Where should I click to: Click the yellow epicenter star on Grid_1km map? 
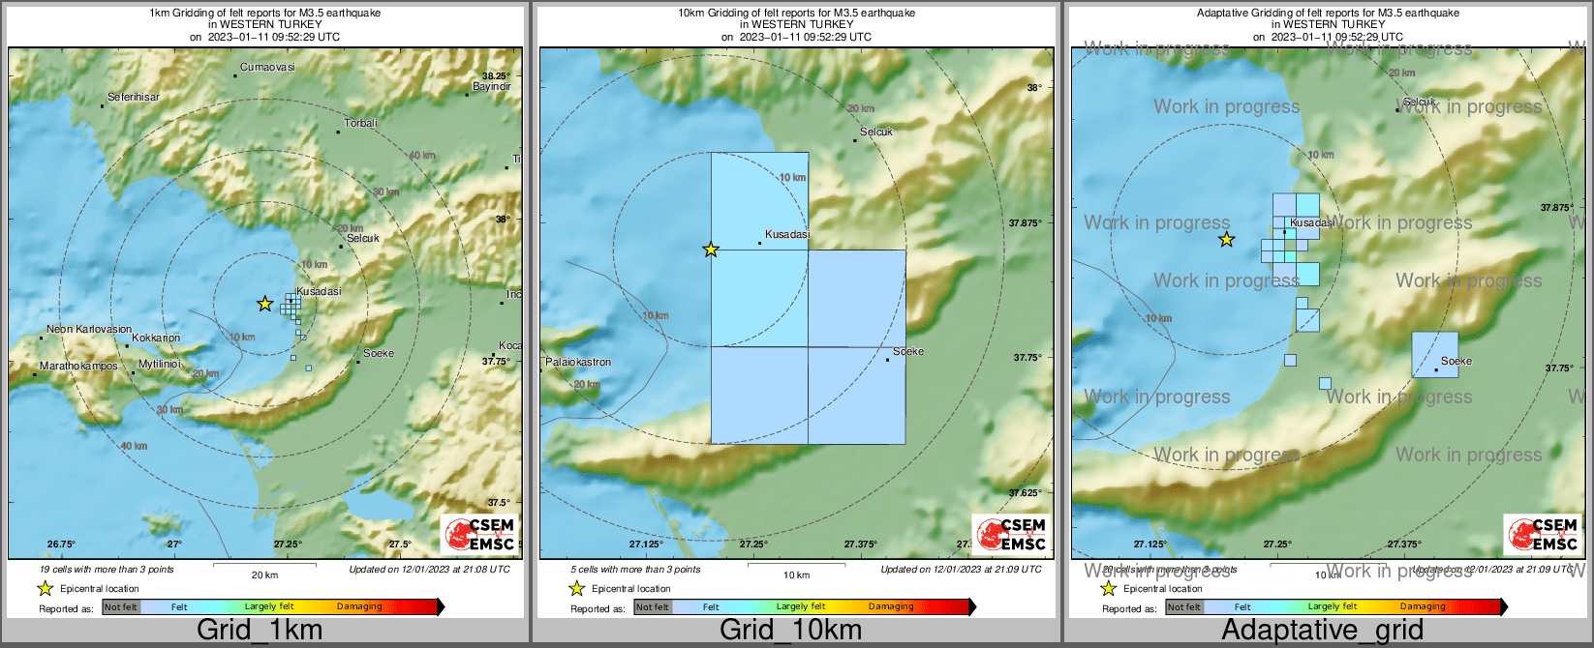coord(264,304)
